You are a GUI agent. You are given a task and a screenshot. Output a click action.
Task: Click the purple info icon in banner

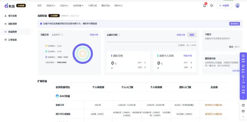(41, 24)
